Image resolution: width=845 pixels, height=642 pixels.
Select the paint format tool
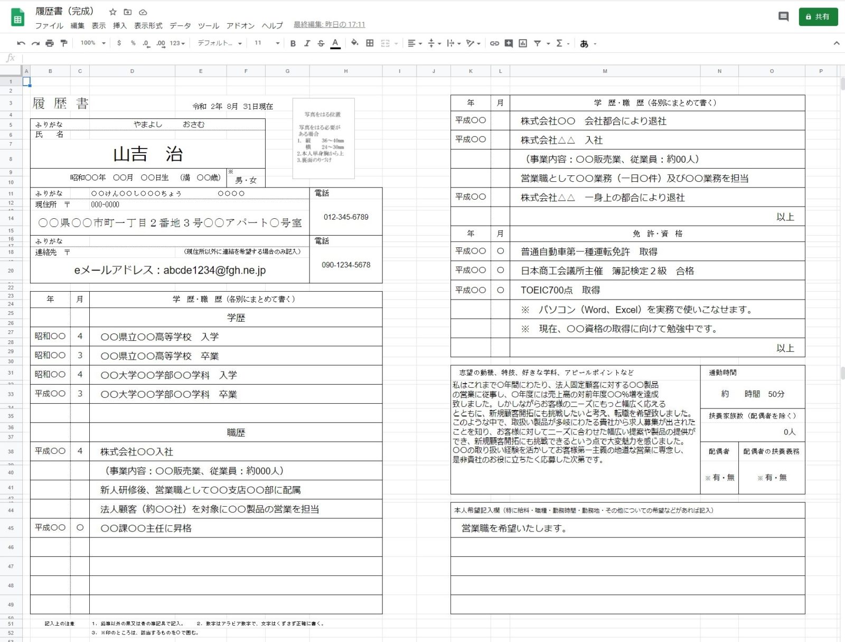(64, 43)
